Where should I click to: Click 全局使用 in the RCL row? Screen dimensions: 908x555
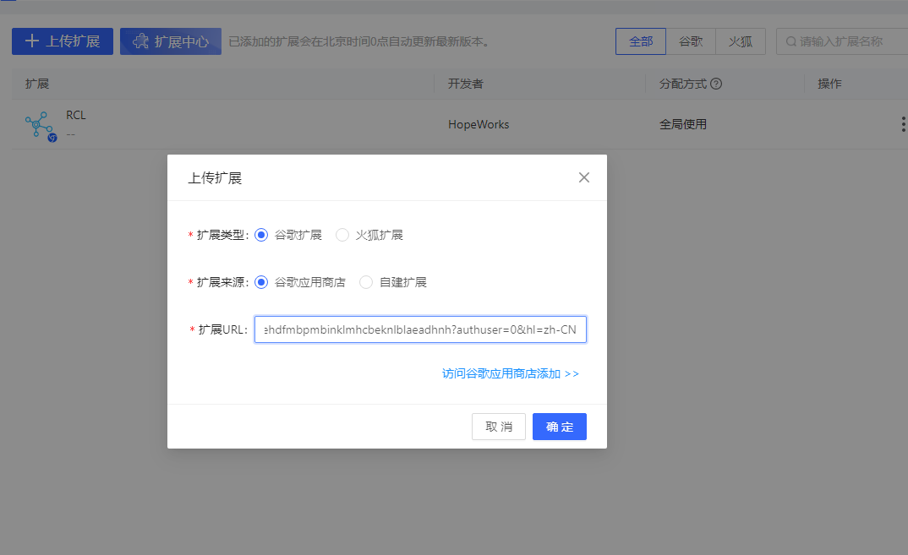tap(683, 124)
